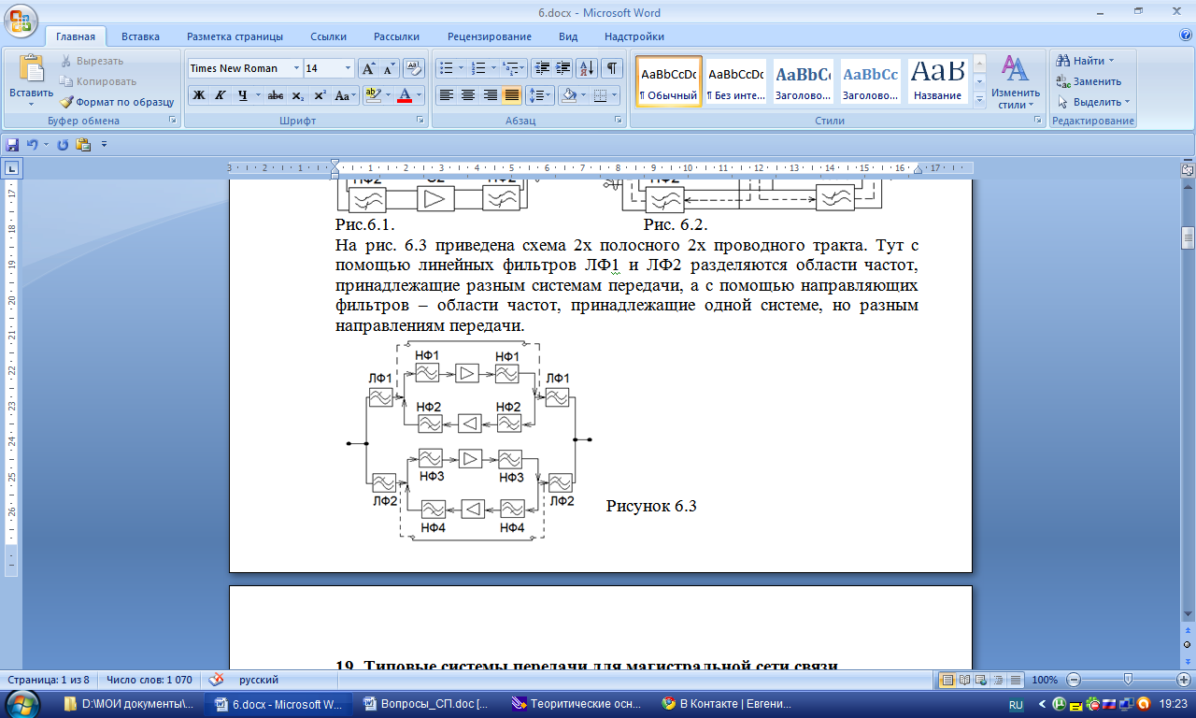Open the Вид ribbon tab
The height and width of the screenshot is (718, 1196).
click(568, 36)
